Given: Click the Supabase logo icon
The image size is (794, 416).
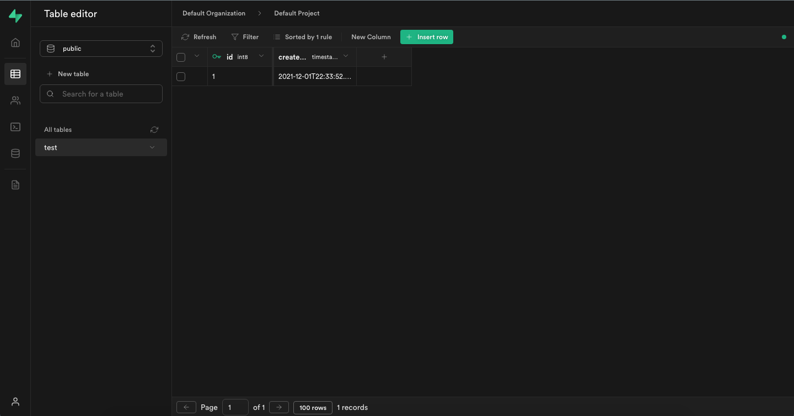Looking at the screenshot, I should (15, 16).
